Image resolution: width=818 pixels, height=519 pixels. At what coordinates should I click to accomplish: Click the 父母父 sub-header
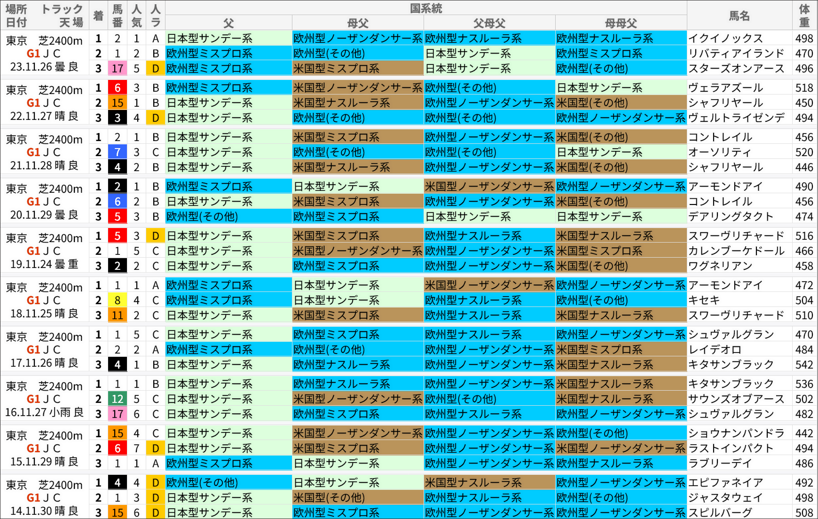pyautogui.click(x=489, y=23)
